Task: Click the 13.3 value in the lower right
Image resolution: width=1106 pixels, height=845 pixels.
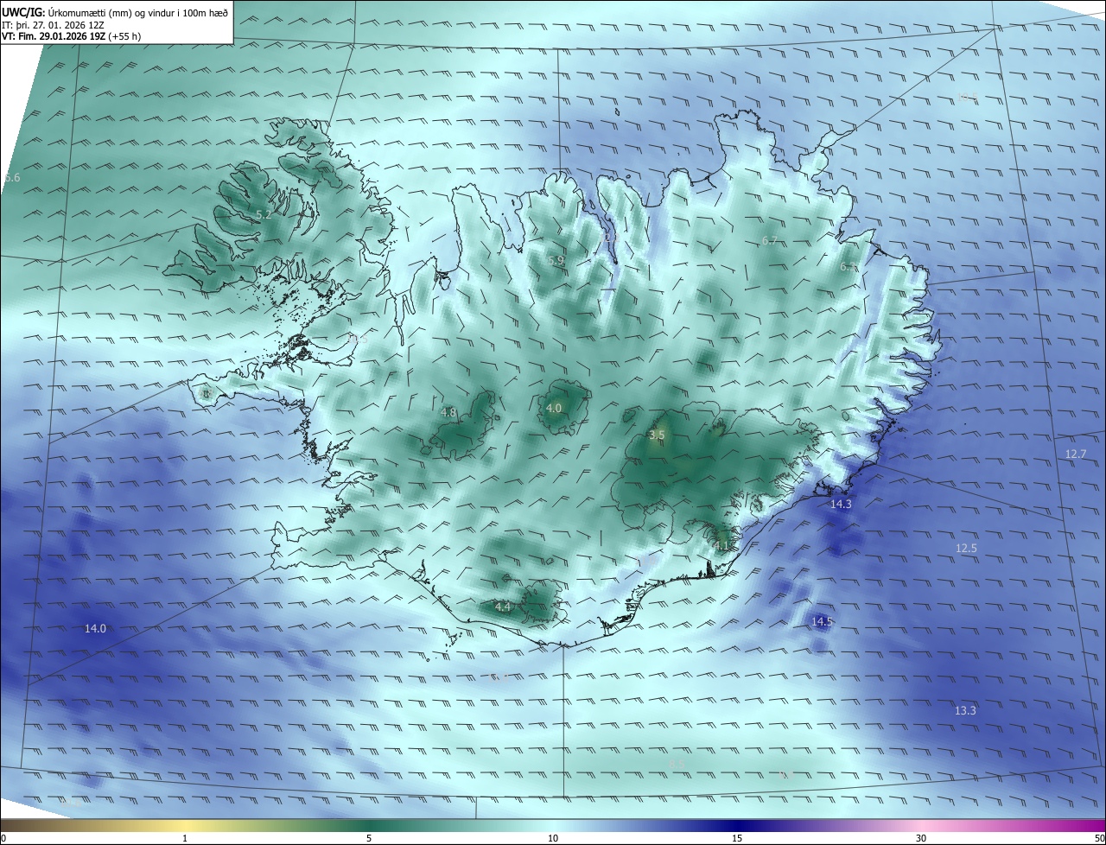Action: point(965,710)
